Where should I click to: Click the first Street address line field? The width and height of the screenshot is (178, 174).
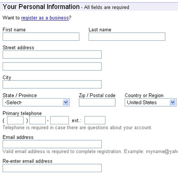pyautogui.click(x=52, y=54)
